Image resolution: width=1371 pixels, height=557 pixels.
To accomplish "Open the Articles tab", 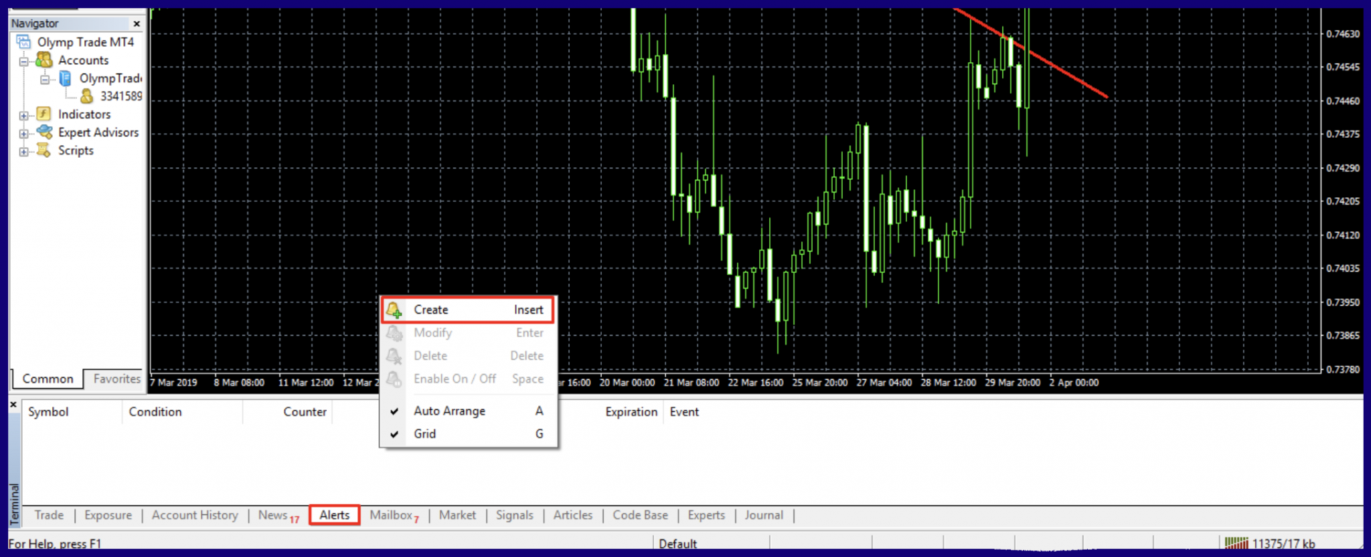I will (572, 515).
